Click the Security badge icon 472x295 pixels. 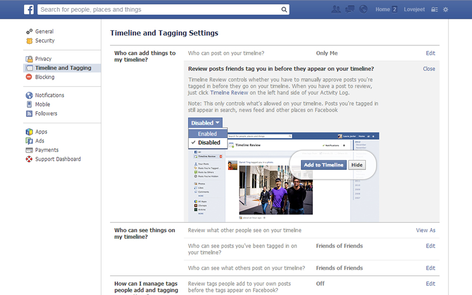point(29,41)
